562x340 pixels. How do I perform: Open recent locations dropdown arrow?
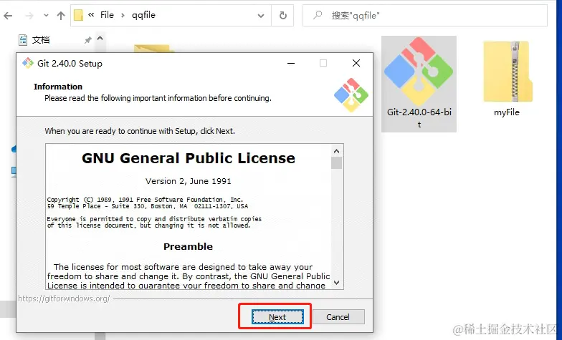coord(46,16)
